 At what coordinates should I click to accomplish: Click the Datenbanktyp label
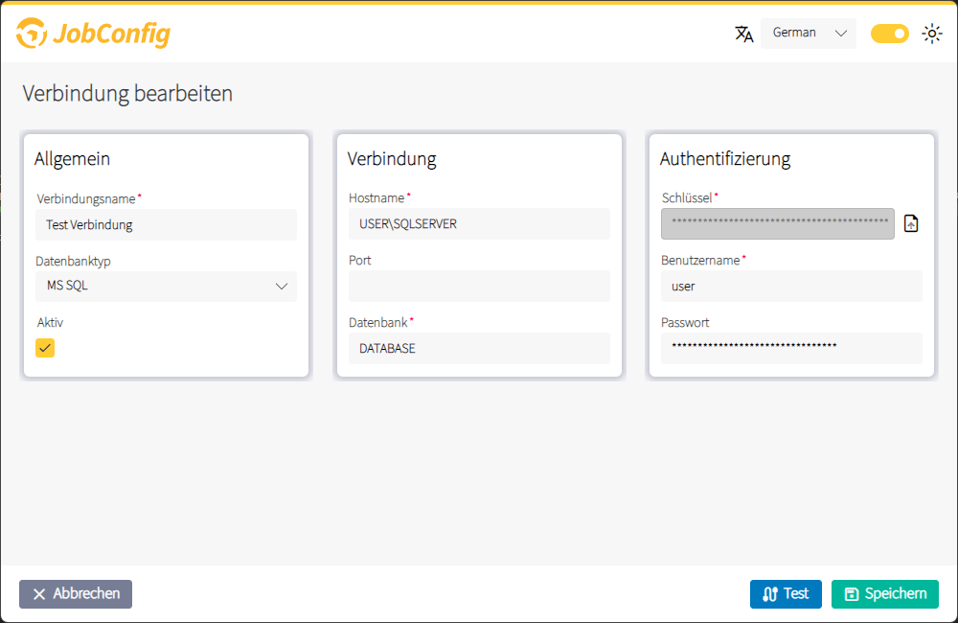pyautogui.click(x=74, y=261)
